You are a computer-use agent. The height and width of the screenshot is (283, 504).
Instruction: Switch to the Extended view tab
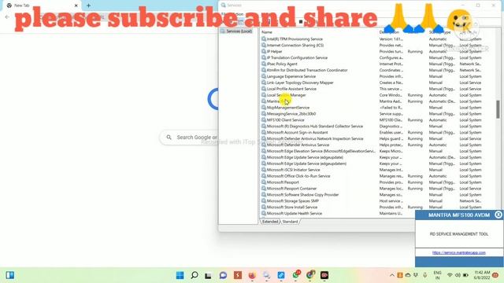click(x=270, y=222)
